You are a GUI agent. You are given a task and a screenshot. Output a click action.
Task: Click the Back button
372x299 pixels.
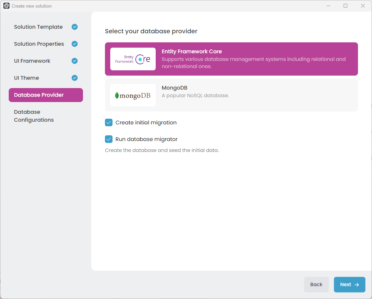coord(316,285)
